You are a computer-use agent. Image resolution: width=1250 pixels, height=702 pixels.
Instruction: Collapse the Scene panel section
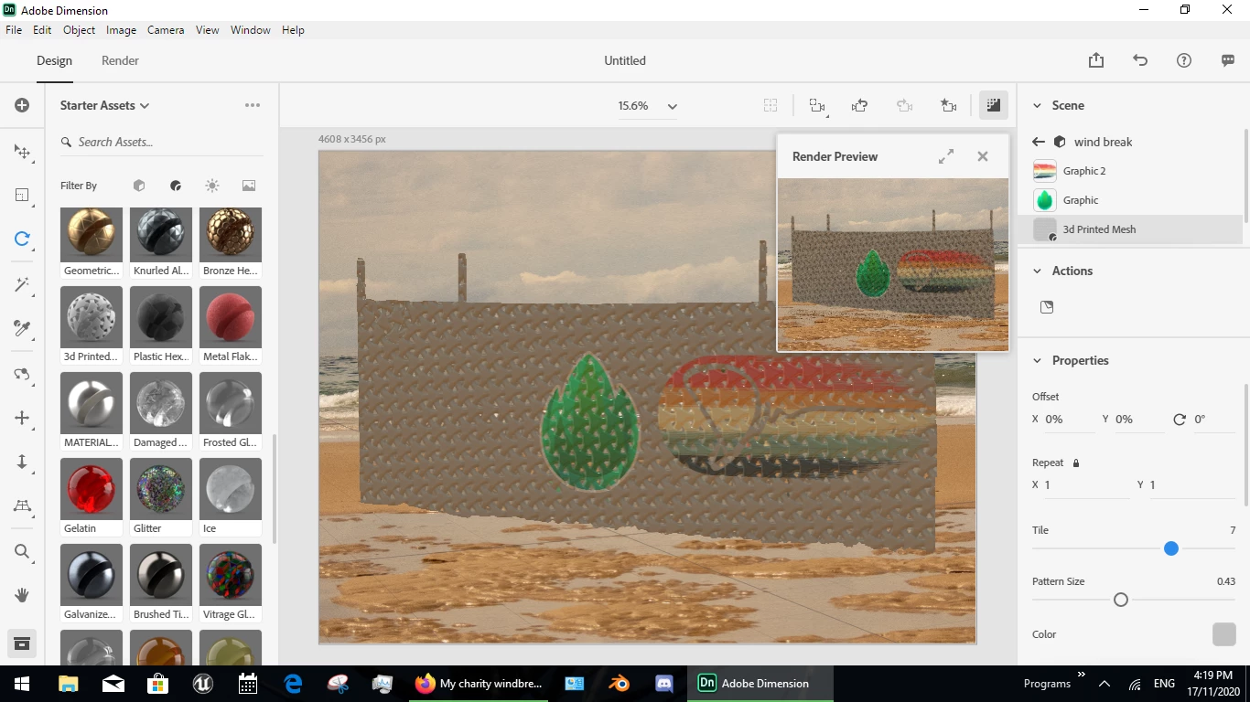tap(1037, 105)
